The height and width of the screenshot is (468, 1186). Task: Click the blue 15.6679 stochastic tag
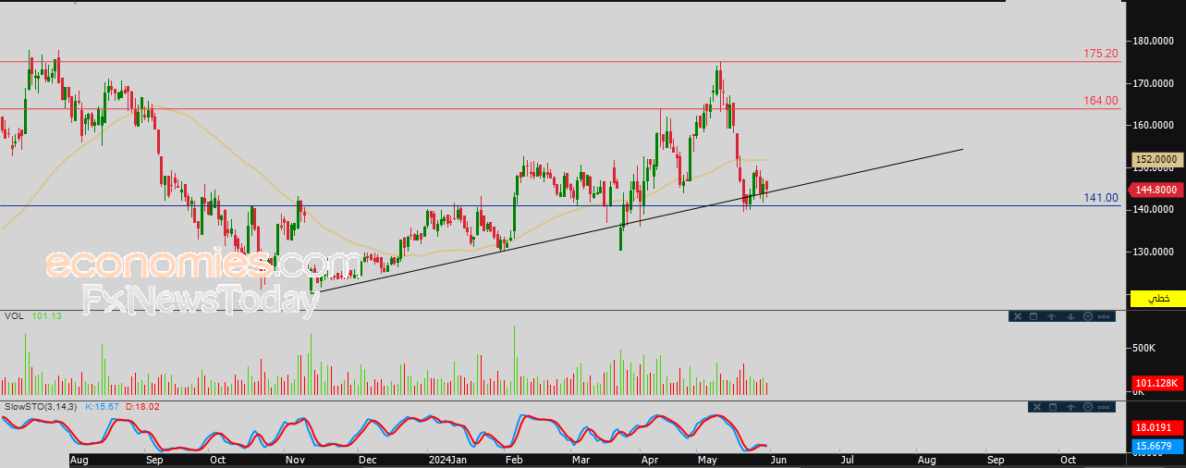point(1156,445)
